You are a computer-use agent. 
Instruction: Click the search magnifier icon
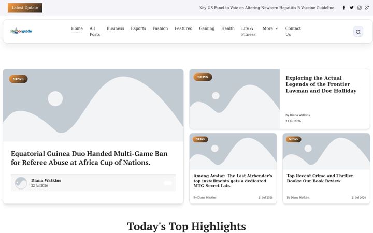point(358,32)
